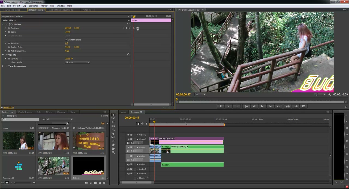This screenshot has height=189, width=349.
Task: Open the Program monitor settings wrench
Action: 329,94
